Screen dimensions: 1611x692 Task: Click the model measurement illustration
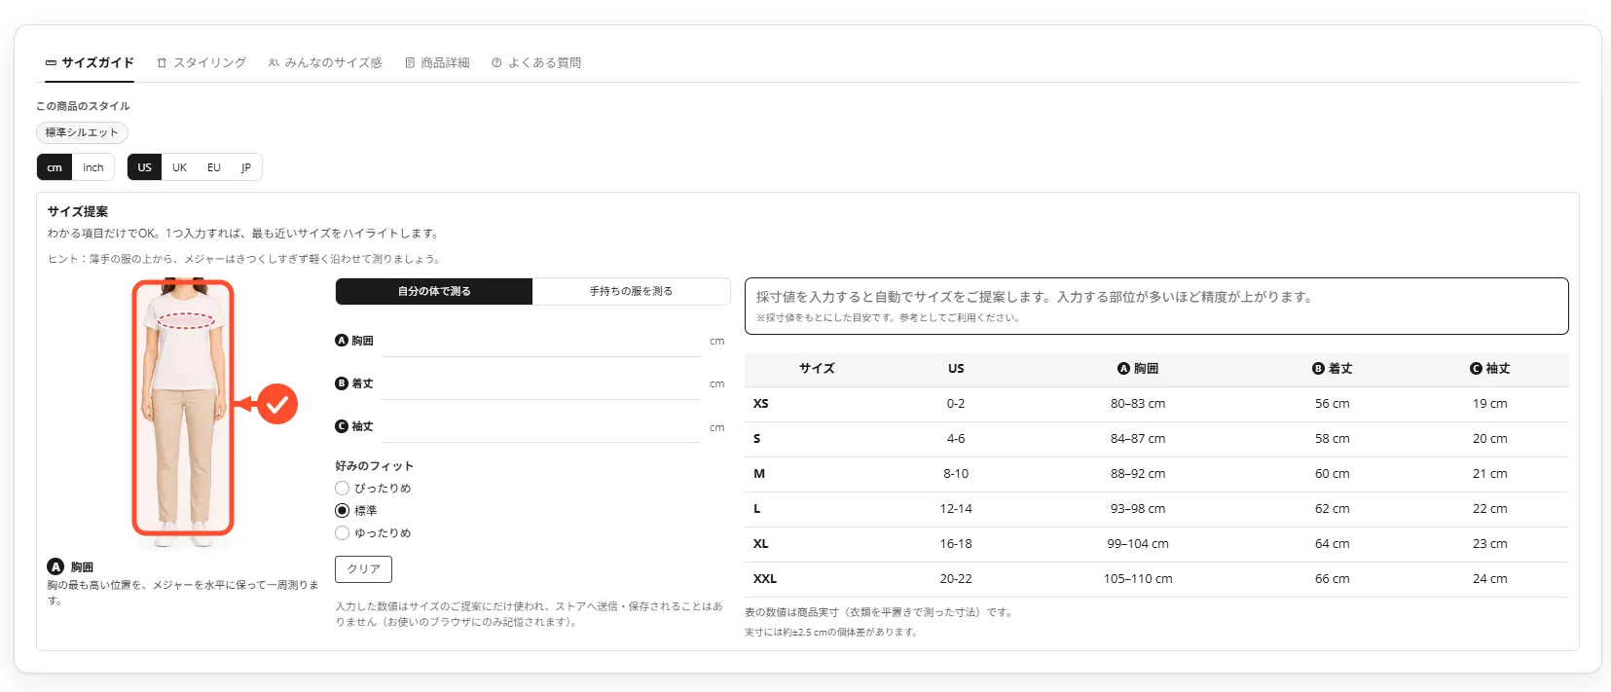click(x=183, y=413)
